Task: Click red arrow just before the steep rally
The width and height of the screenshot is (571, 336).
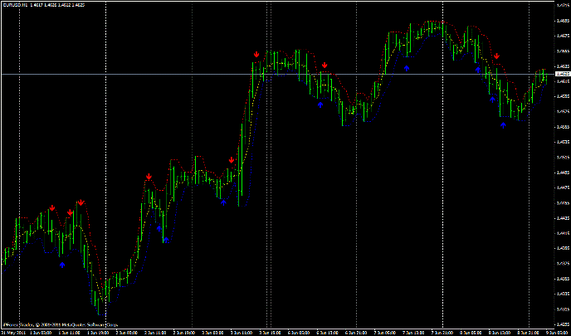Action: [x=232, y=160]
